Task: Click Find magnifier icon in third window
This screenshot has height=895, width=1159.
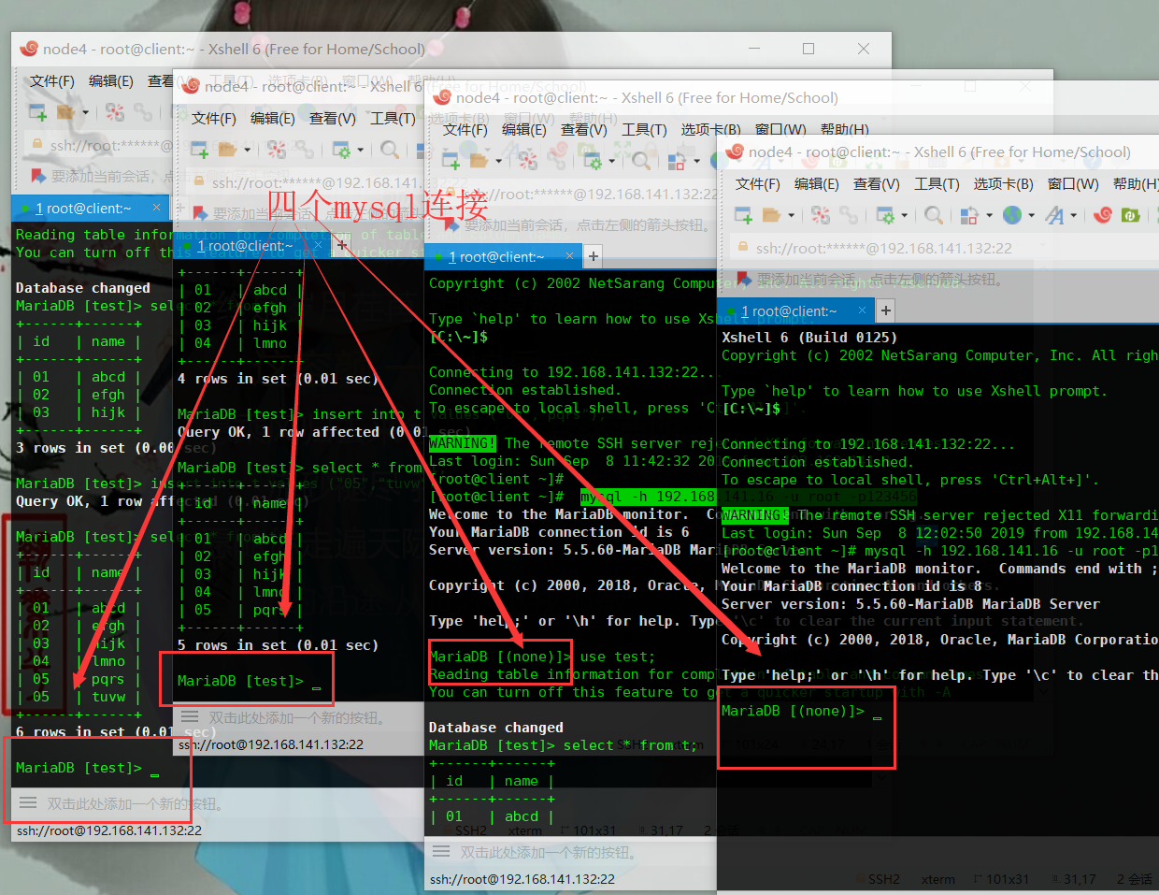Action: coord(640,161)
